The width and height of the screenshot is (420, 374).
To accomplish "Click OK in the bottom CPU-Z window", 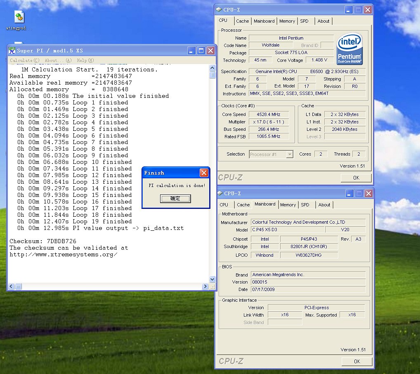I will 357,361.
